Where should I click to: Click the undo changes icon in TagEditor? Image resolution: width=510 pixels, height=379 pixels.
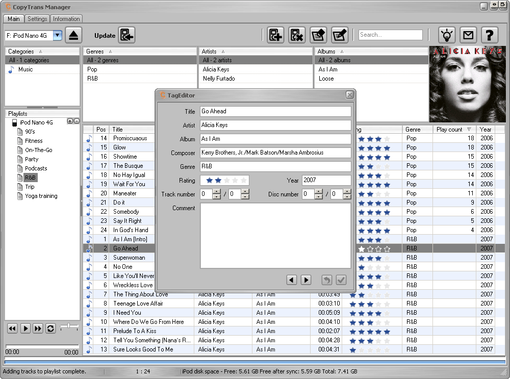tap(327, 280)
